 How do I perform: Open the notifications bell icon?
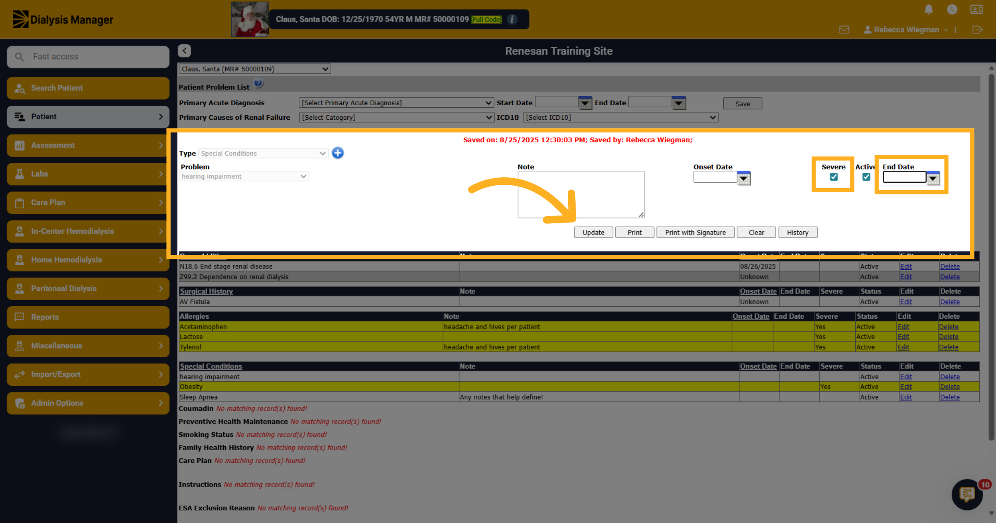(x=929, y=10)
